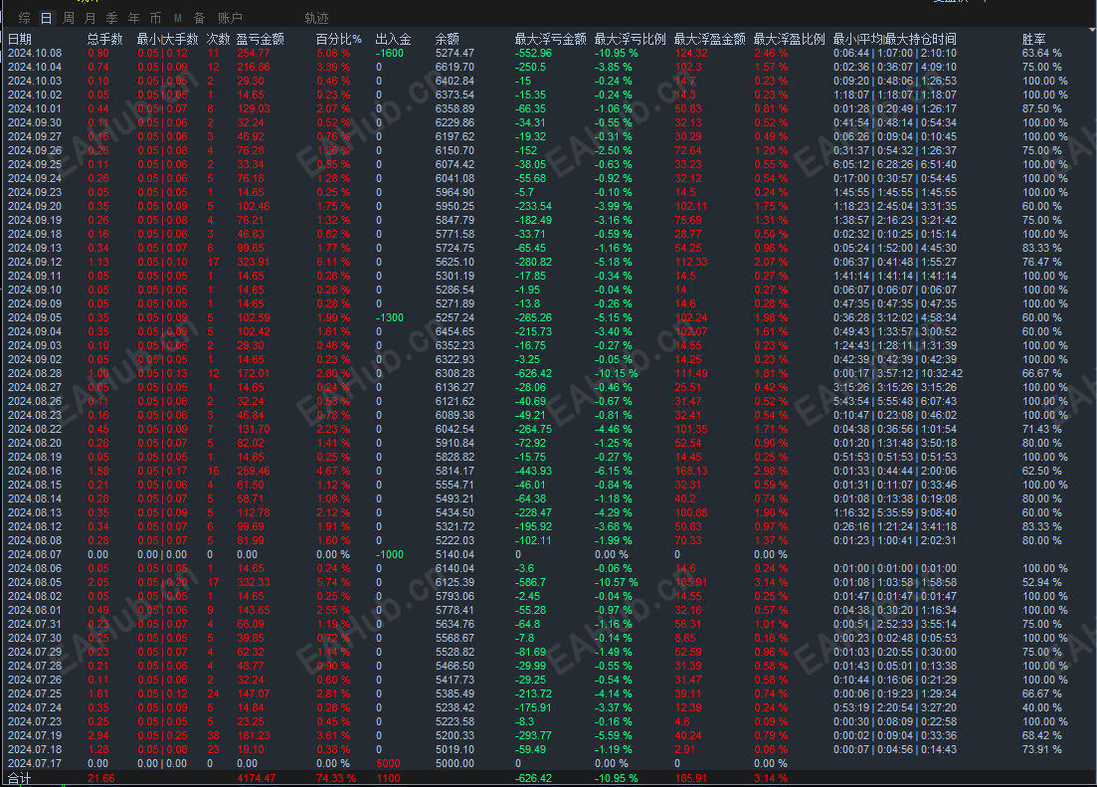1097x787 pixels.
Task: Click the scroll-up arrow above the table
Action: point(1092,30)
